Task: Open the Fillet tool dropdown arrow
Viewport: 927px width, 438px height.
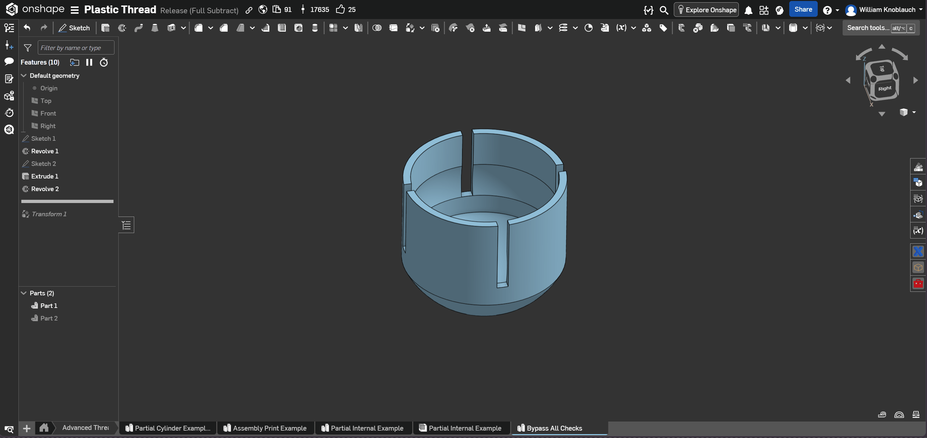Action: coord(210,28)
